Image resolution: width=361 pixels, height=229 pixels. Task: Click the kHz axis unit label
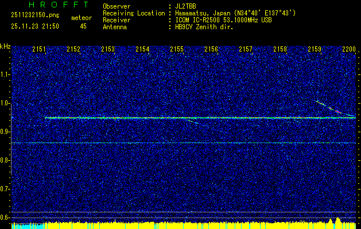(5, 46)
